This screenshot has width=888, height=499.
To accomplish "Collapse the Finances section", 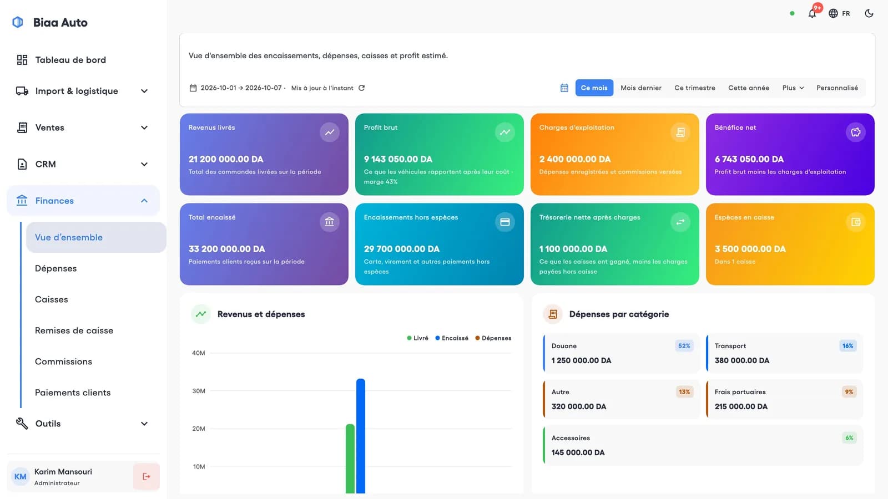I will click(x=83, y=201).
